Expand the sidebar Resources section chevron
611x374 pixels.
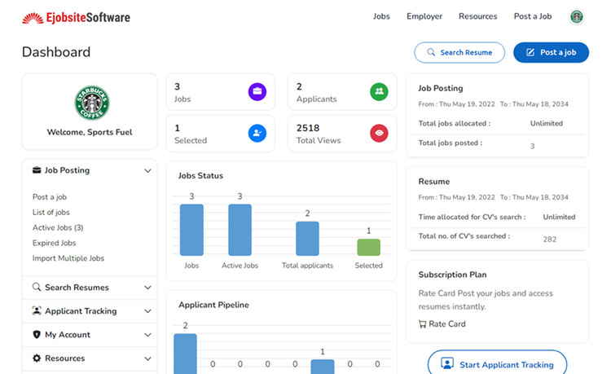pos(147,359)
